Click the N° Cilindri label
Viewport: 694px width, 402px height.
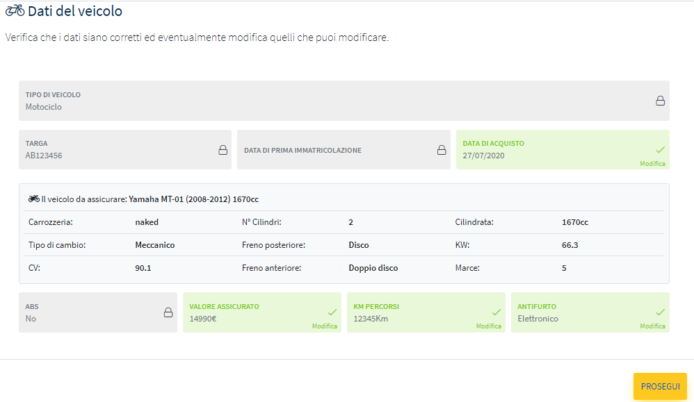pos(261,222)
